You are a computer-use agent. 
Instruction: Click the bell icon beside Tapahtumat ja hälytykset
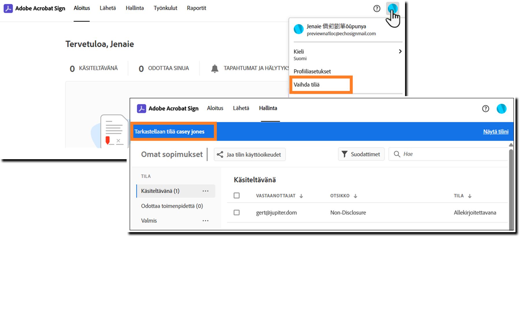[x=215, y=69]
